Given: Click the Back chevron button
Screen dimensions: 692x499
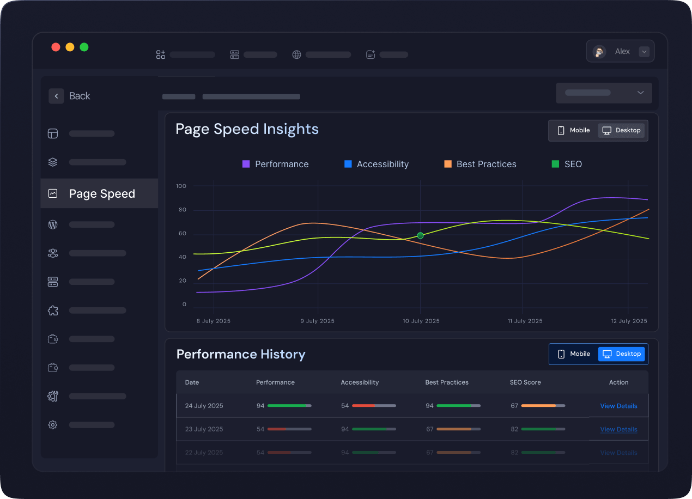Looking at the screenshot, I should pyautogui.click(x=56, y=96).
